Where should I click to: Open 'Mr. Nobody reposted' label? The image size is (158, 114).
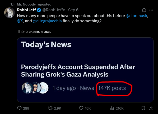(34, 4)
